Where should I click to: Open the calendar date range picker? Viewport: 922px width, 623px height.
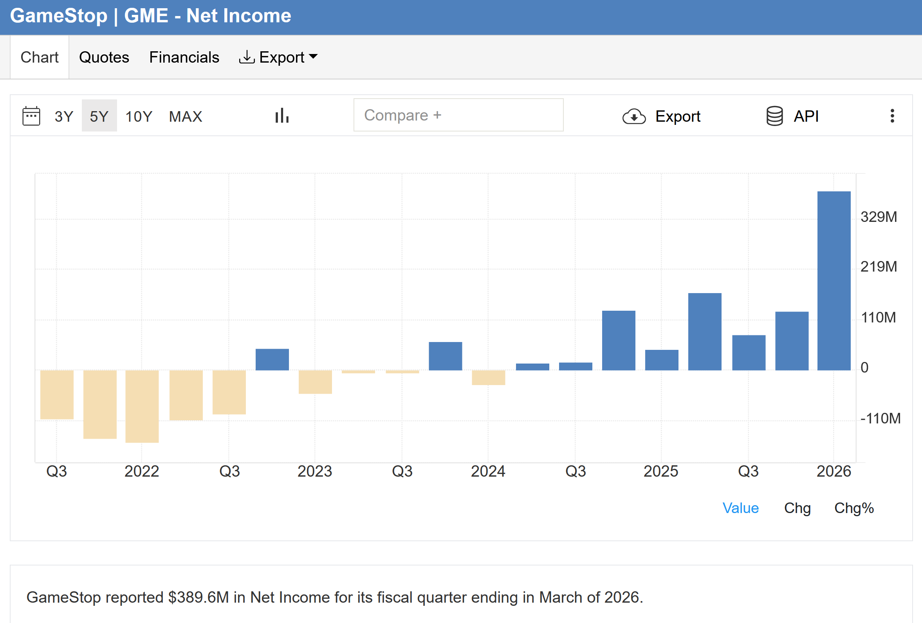(x=31, y=116)
